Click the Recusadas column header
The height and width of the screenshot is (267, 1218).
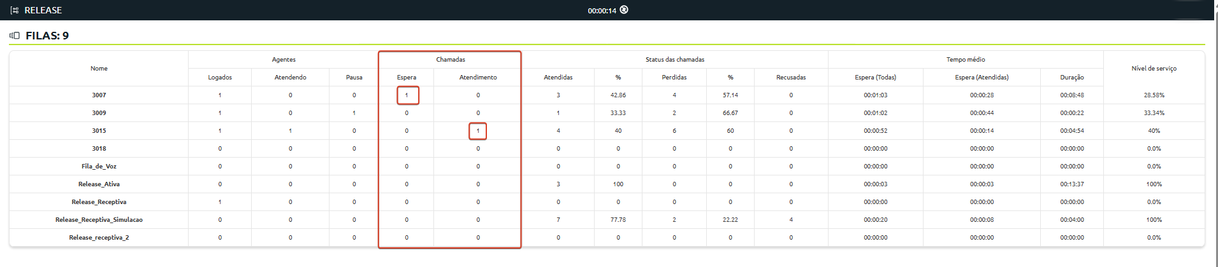tap(791, 78)
